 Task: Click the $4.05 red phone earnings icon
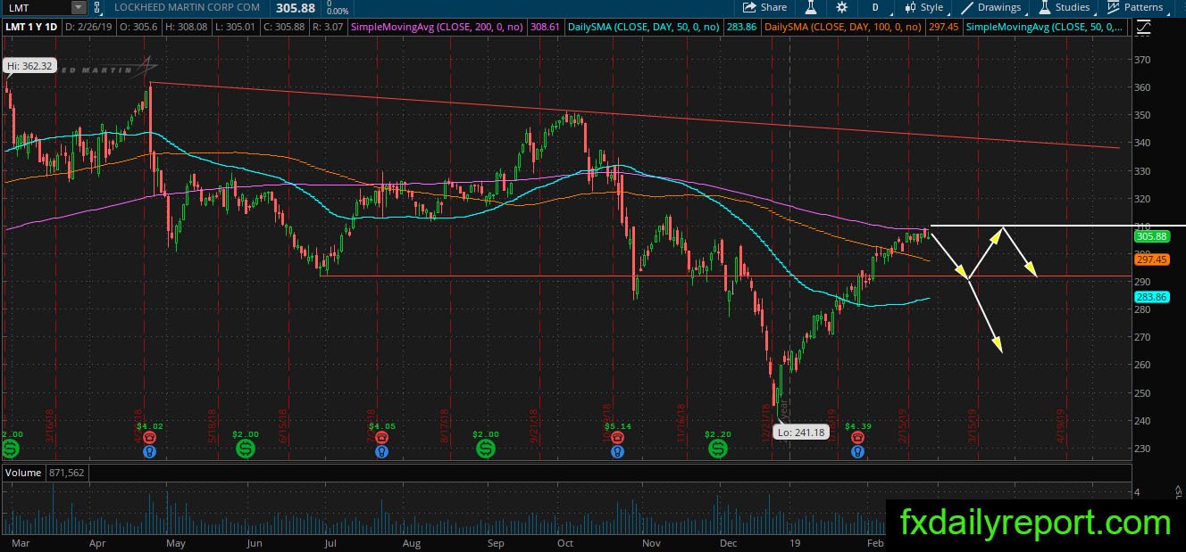(381, 438)
